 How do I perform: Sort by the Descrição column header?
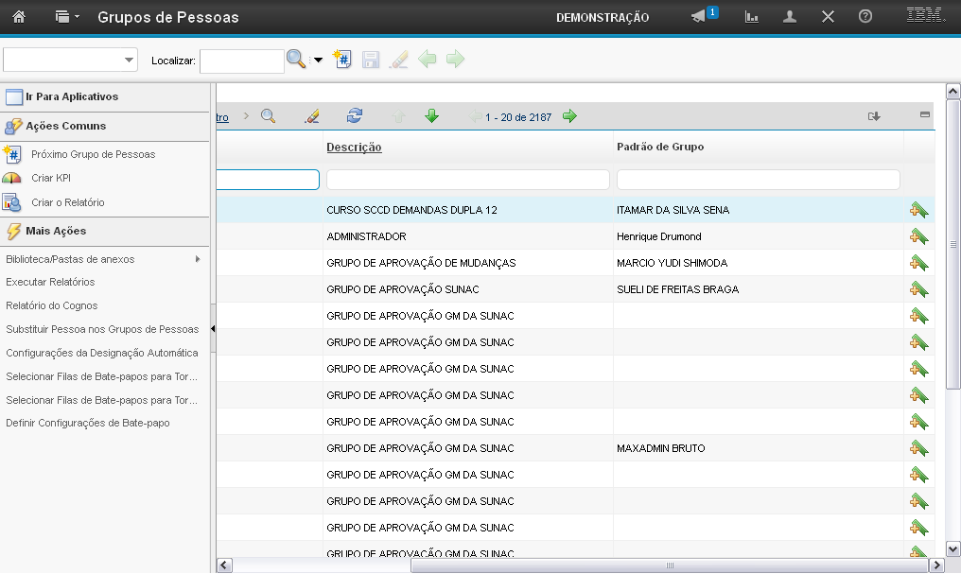(x=354, y=147)
